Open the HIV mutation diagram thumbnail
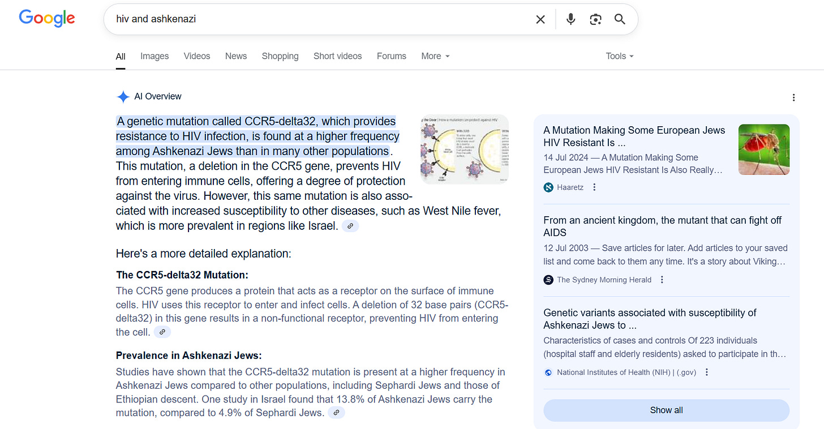 (465, 149)
